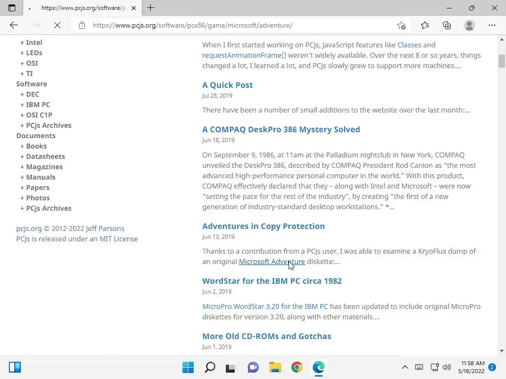This screenshot has width=506, height=379.
Task: Follow the Microsoft Adventure link
Action: coord(272,262)
